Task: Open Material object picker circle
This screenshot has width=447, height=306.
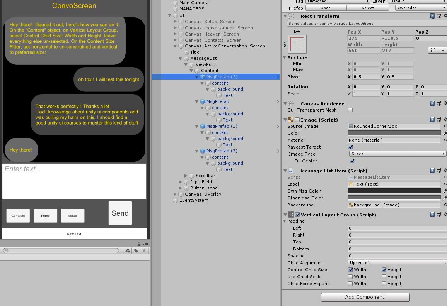Action: (445, 140)
